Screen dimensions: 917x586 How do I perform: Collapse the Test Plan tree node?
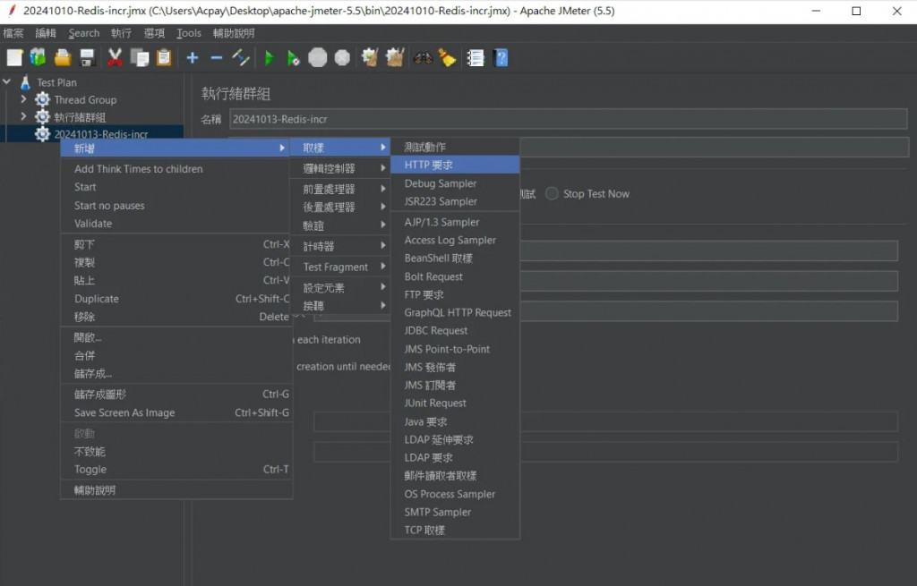(7, 82)
